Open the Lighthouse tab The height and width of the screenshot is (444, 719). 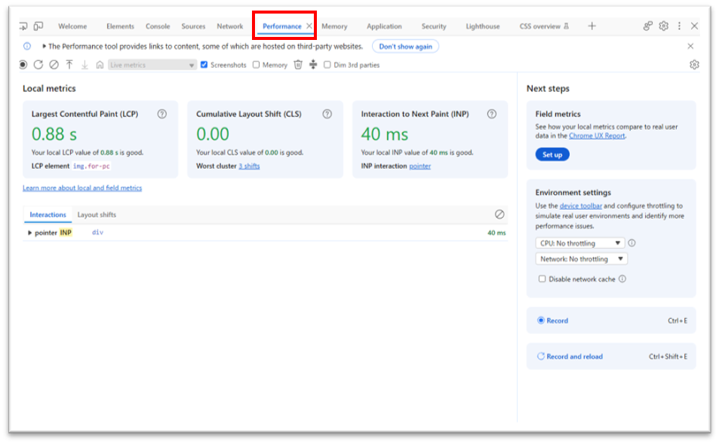coord(483,26)
